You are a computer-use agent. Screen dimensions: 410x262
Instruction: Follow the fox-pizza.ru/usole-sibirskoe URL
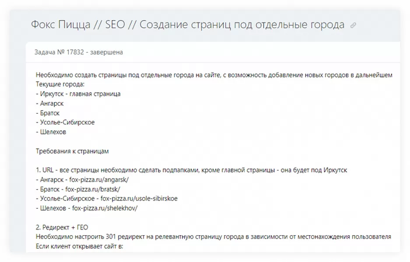tap(139, 198)
